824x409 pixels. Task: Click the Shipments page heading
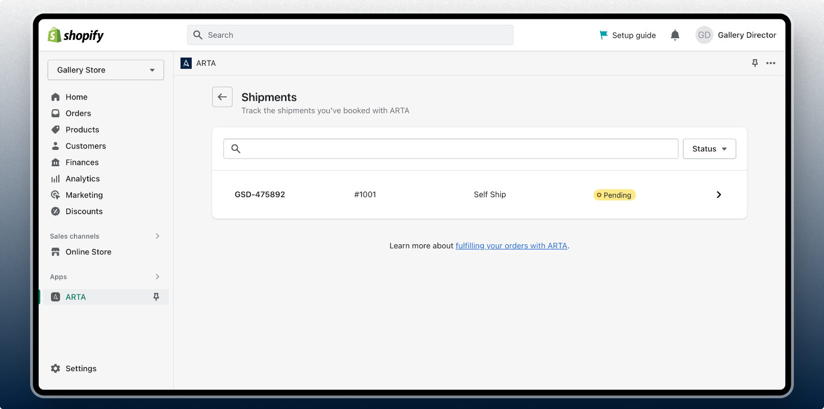[x=269, y=97]
